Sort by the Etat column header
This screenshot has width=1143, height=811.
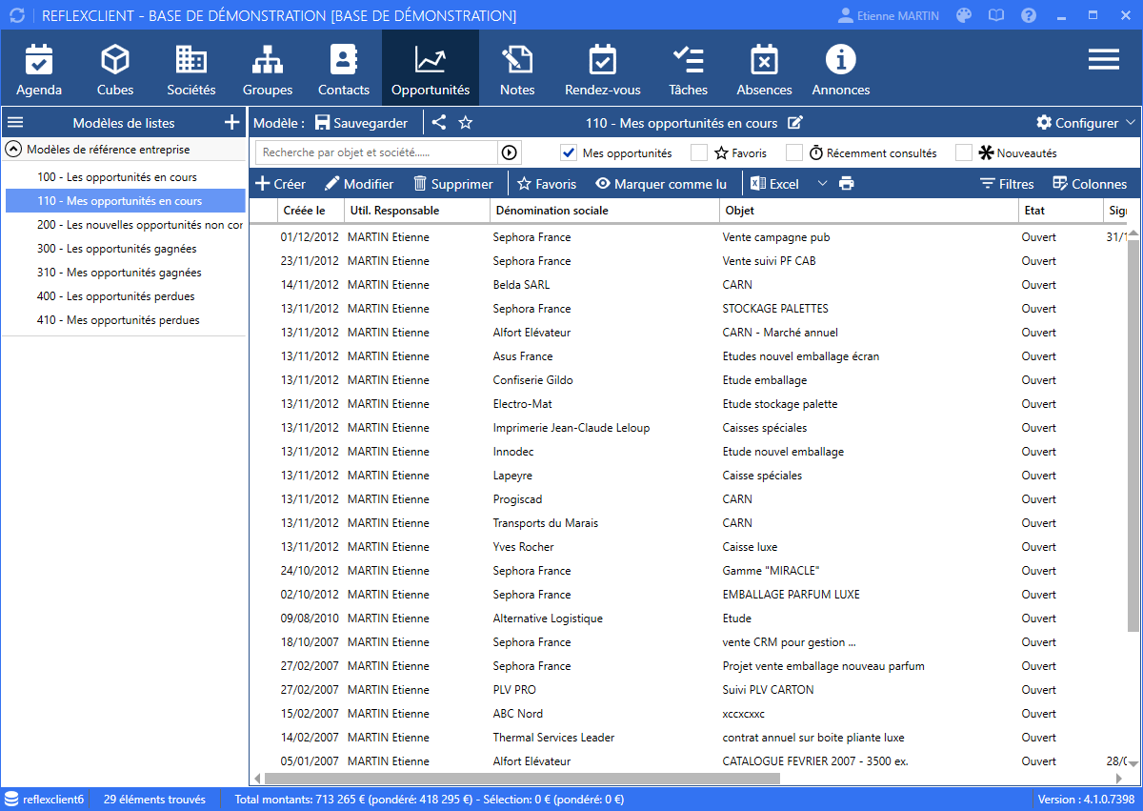[1060, 210]
